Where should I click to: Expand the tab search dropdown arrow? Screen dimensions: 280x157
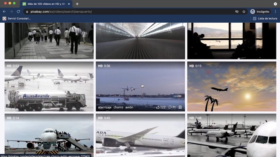click(x=275, y=4)
